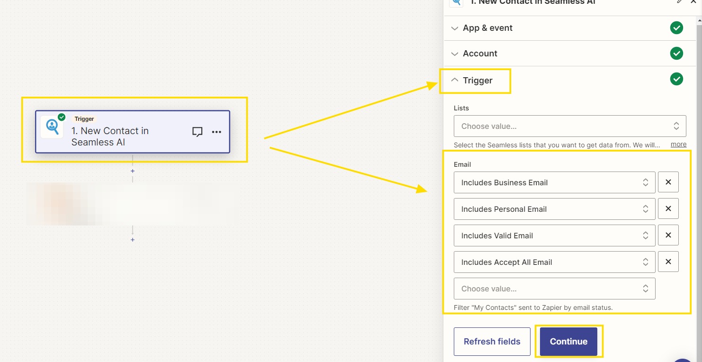The width and height of the screenshot is (702, 362).
Task: Open three-dot menu on the trigger step
Action: pyautogui.click(x=216, y=132)
